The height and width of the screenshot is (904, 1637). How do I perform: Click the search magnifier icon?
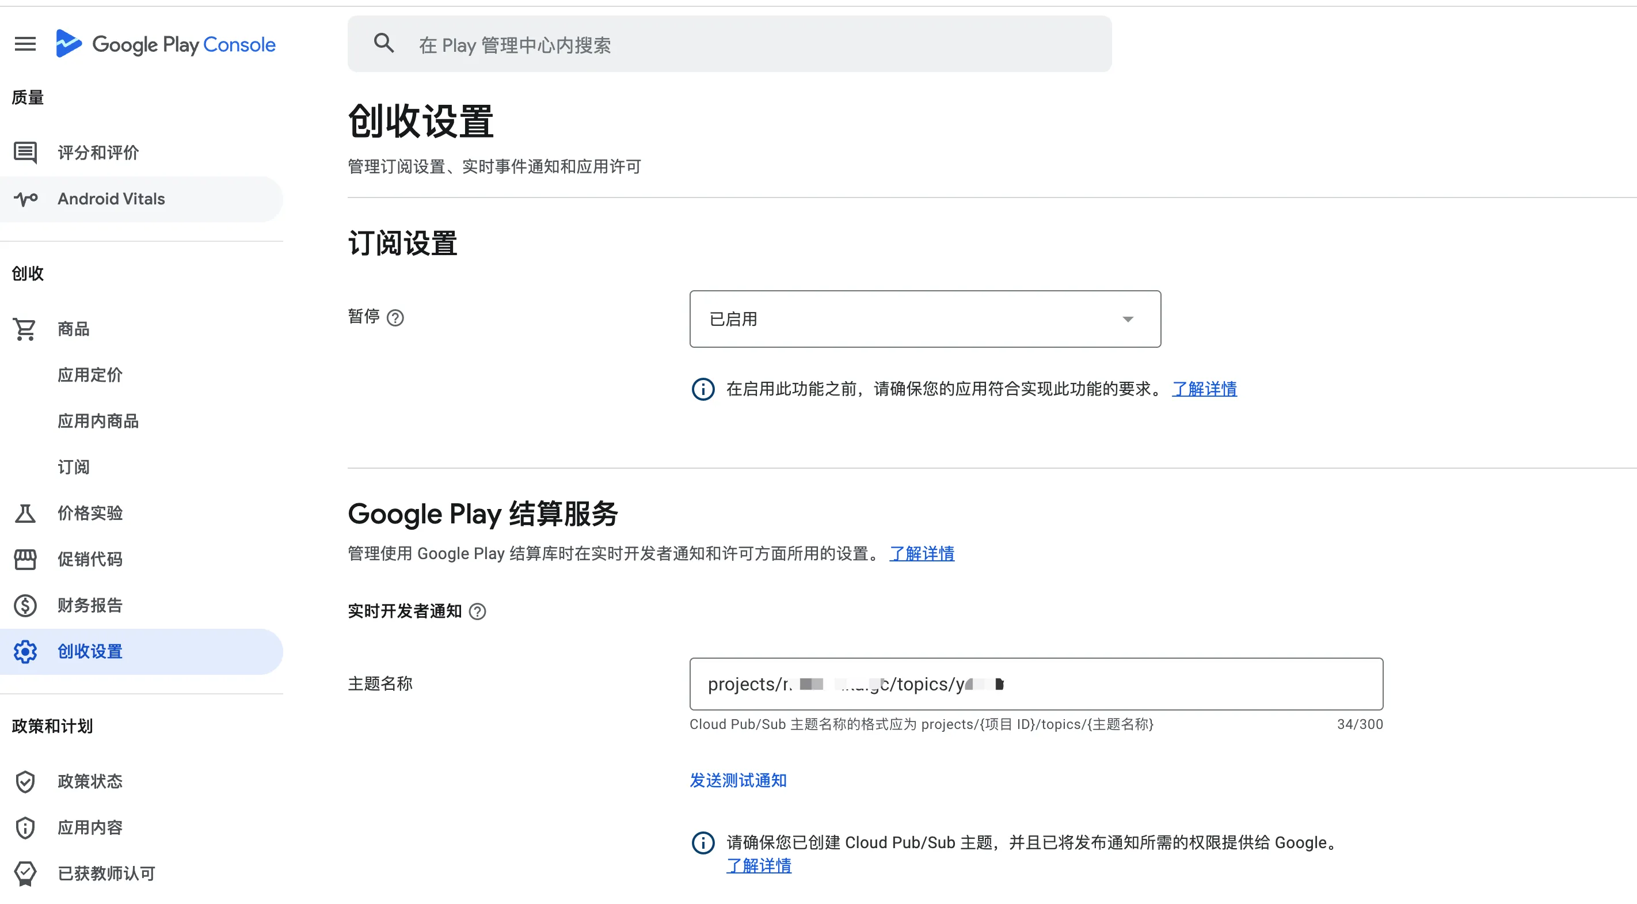tap(384, 43)
